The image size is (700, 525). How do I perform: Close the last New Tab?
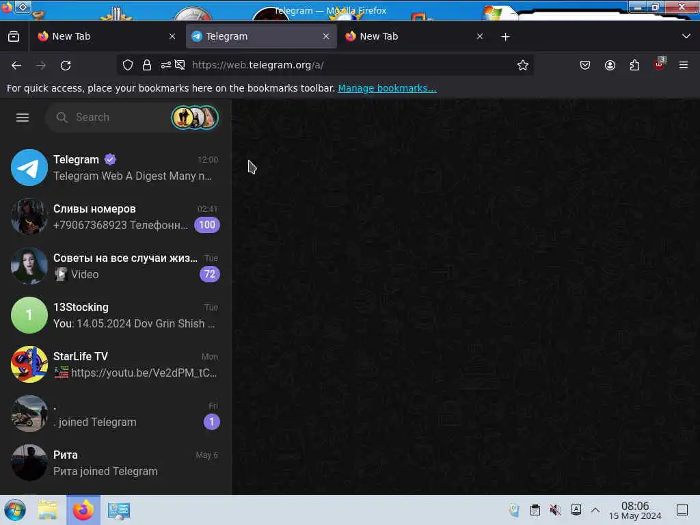[479, 37]
